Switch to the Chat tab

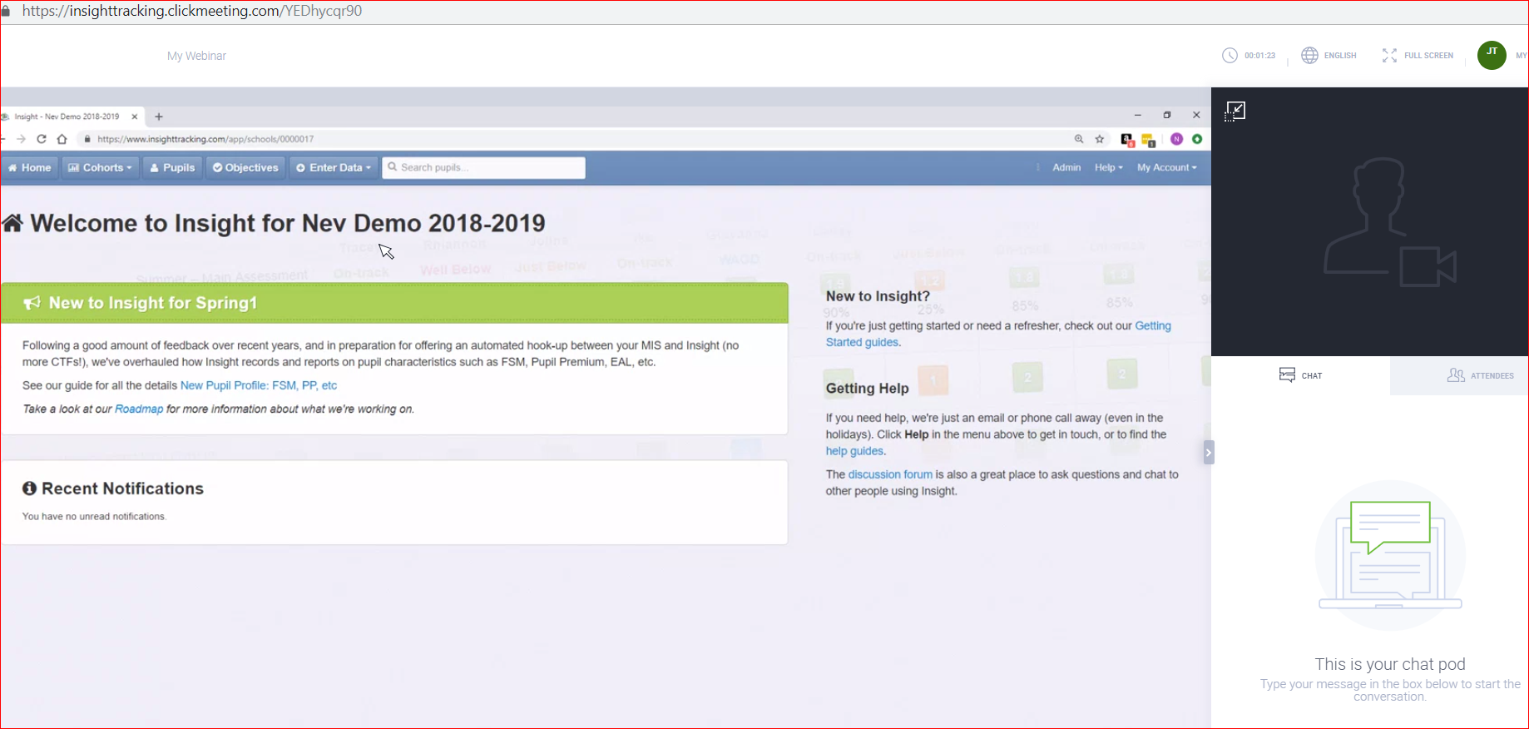[1300, 375]
